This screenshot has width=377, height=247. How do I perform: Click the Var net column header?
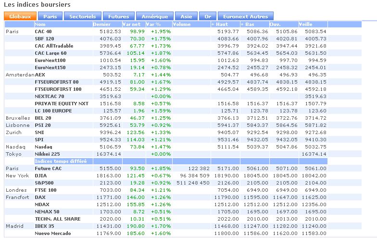[132, 24]
